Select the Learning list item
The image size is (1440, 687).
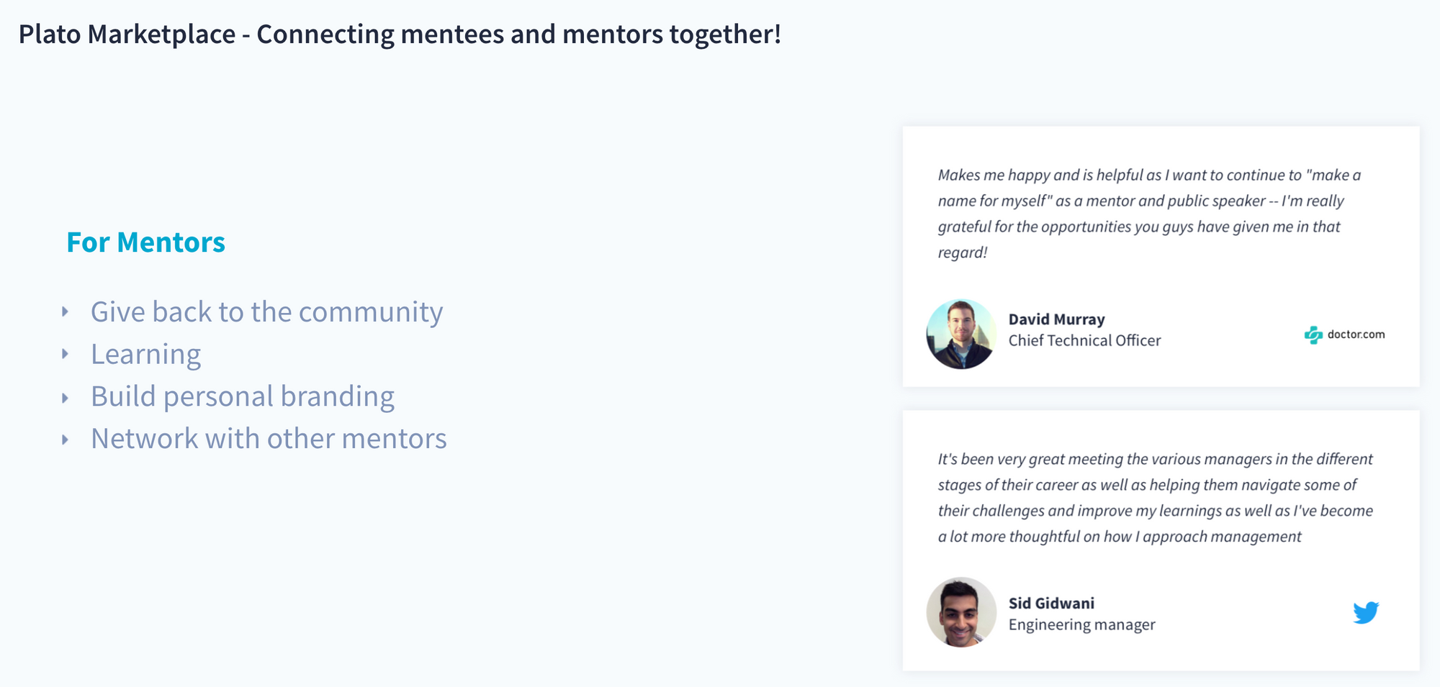tap(145, 354)
